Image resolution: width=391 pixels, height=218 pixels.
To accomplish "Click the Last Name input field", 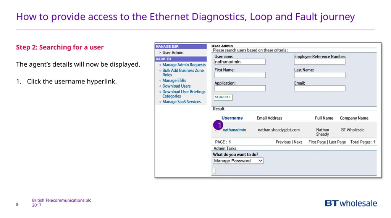I will click(x=320, y=75).
